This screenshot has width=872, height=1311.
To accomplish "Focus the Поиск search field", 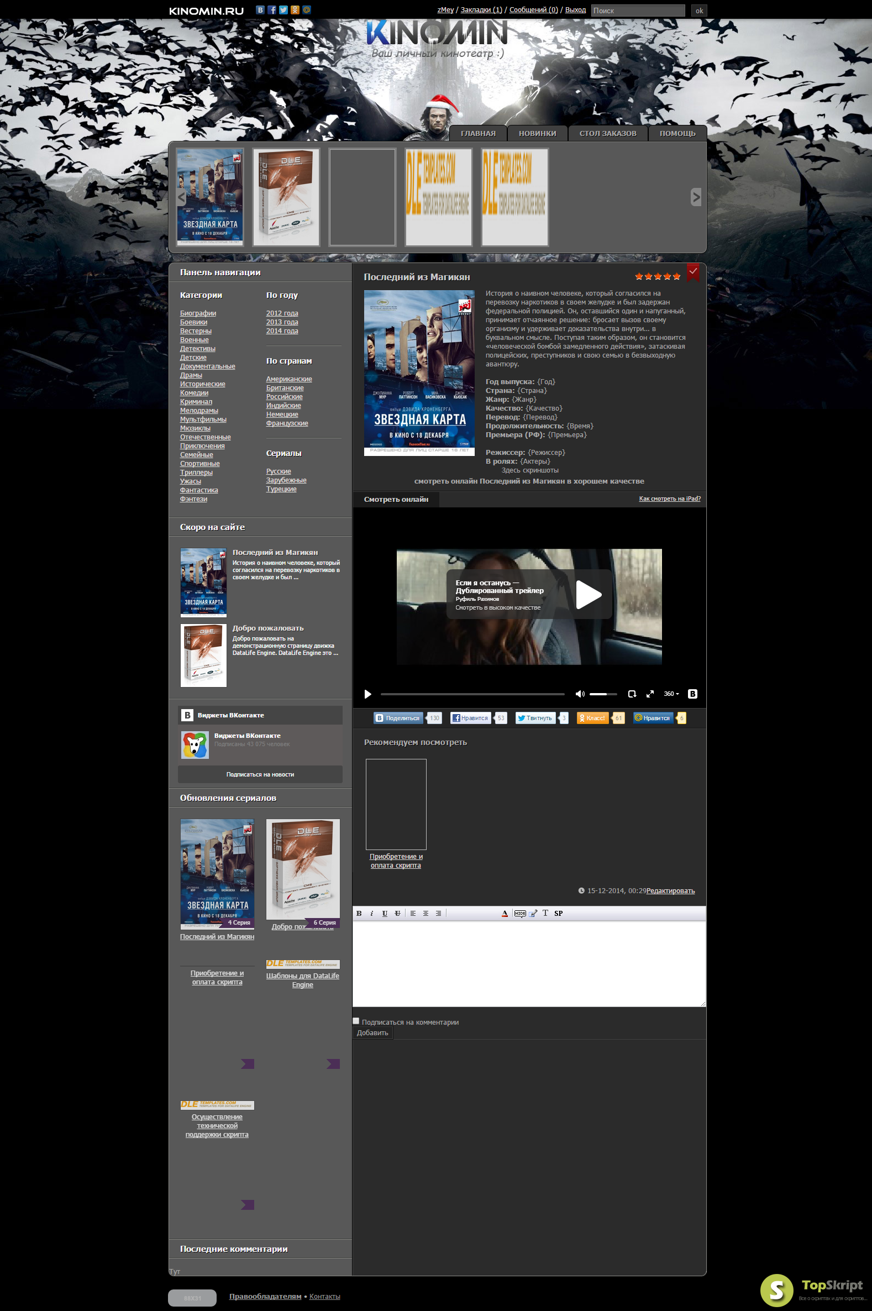I will [637, 11].
